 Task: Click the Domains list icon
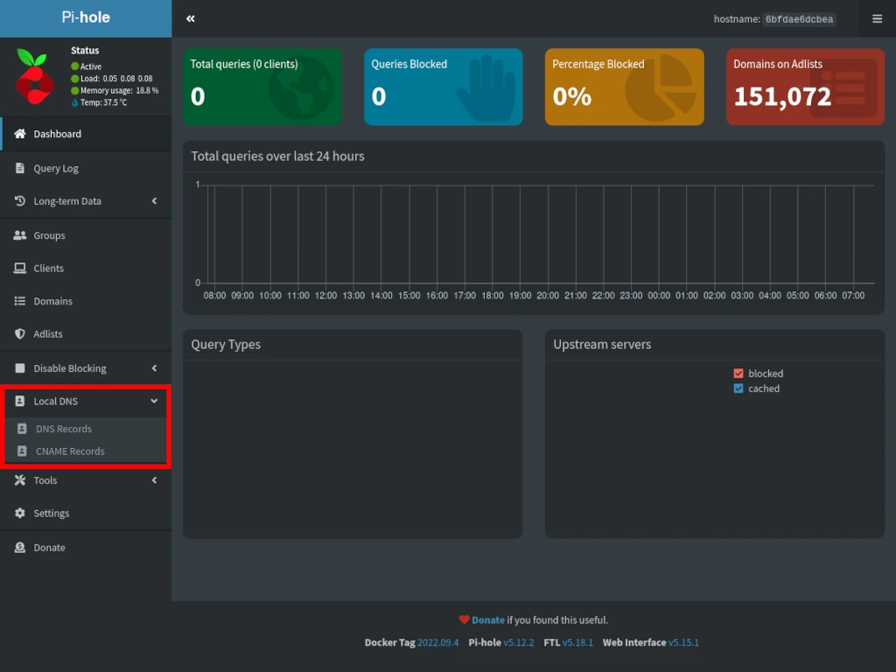click(20, 301)
